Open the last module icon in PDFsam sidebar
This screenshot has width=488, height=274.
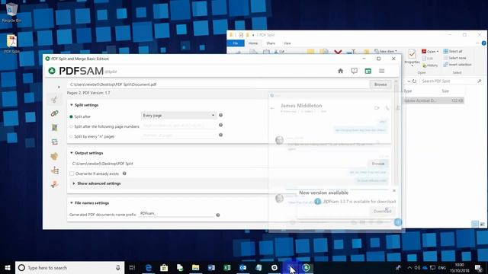pos(54,184)
